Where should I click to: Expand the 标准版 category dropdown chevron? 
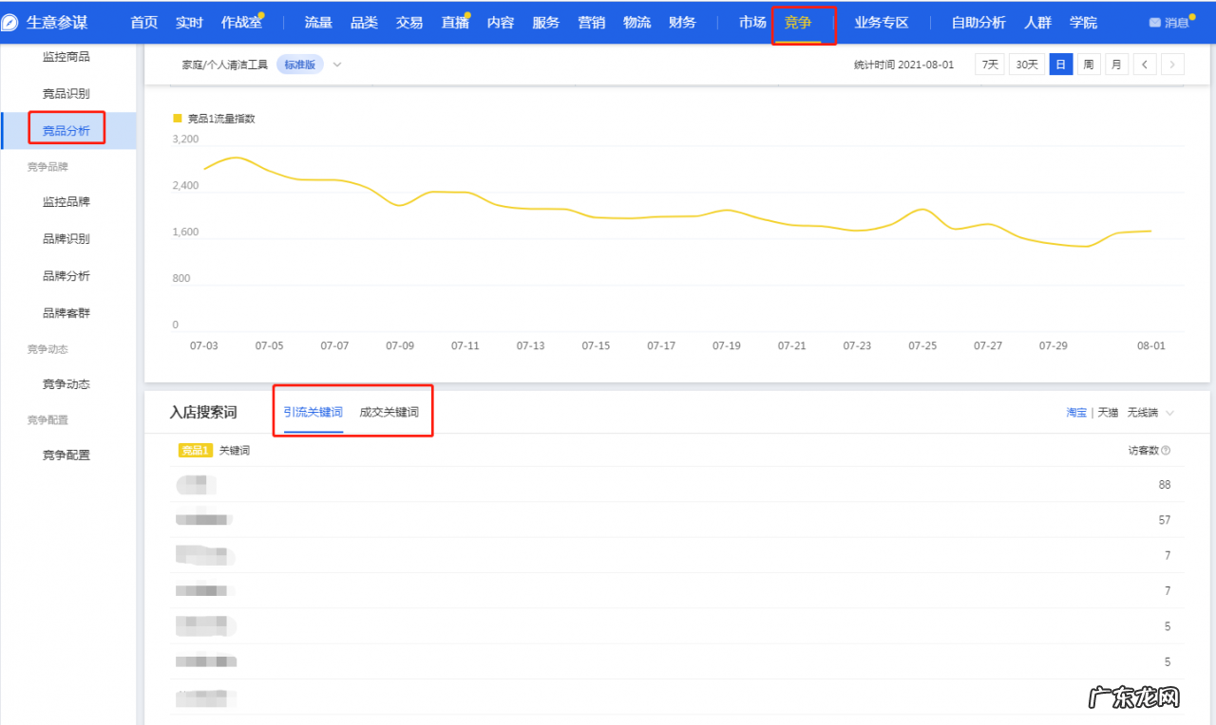click(337, 65)
